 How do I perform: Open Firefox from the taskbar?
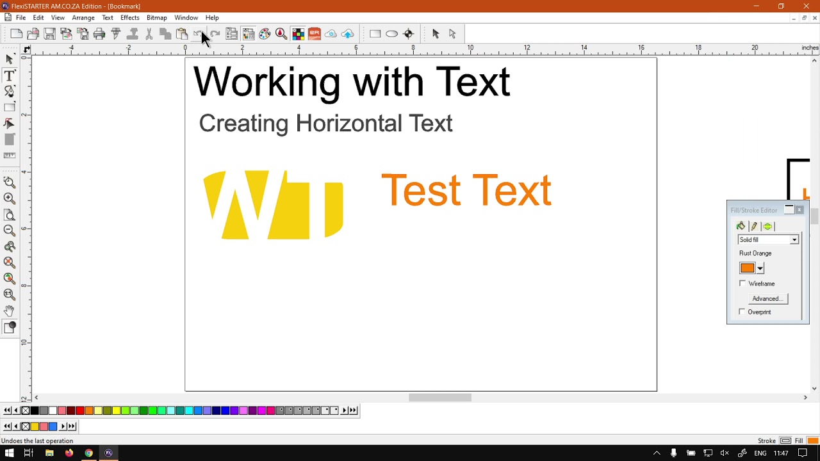click(x=69, y=453)
